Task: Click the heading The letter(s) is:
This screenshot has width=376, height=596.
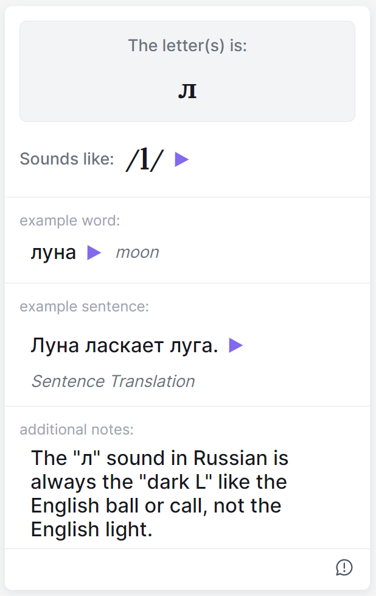Action: coord(187,46)
